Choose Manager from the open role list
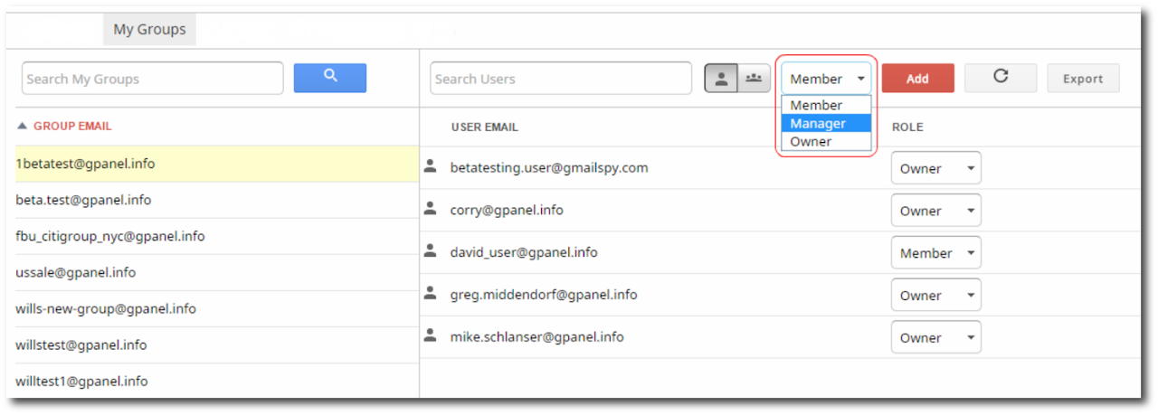Screen dimensions: 1158x415 tap(825, 124)
